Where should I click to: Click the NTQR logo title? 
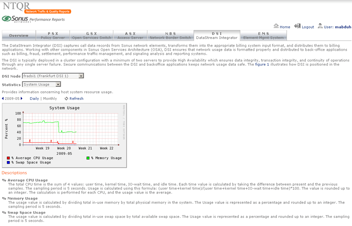pyautogui.click(x=16, y=6)
